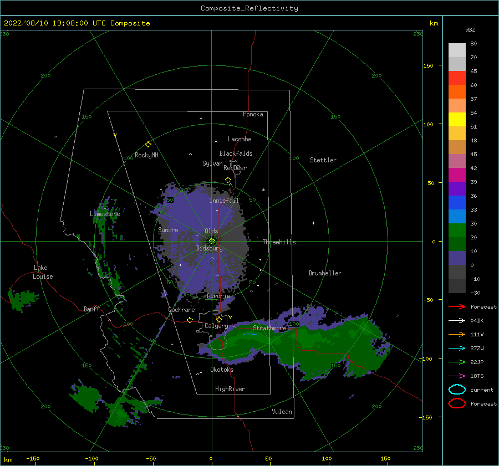Click the Limestone label
This screenshot has height=466, width=499.
point(105,214)
